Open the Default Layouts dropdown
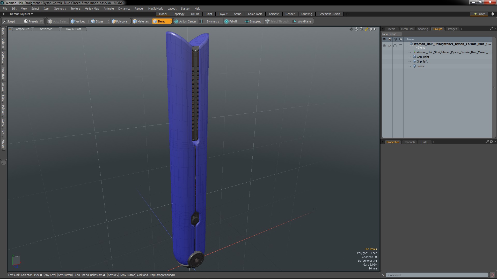The image size is (497, 279). pos(21,14)
